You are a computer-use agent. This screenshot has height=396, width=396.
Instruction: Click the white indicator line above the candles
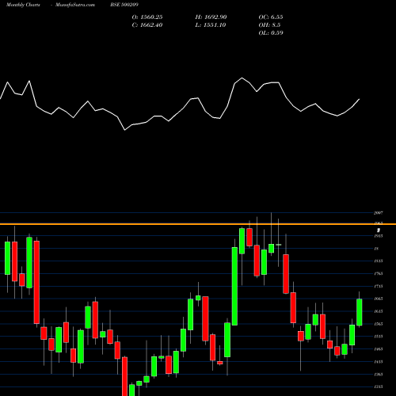tap(180, 105)
